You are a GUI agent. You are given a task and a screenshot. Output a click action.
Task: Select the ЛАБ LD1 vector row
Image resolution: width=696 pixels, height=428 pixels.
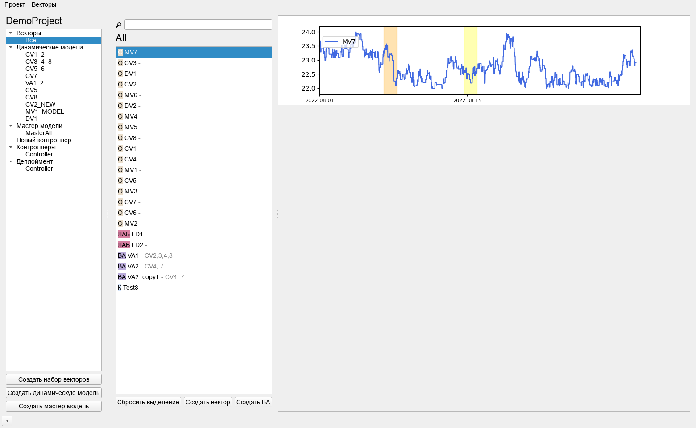click(194, 234)
